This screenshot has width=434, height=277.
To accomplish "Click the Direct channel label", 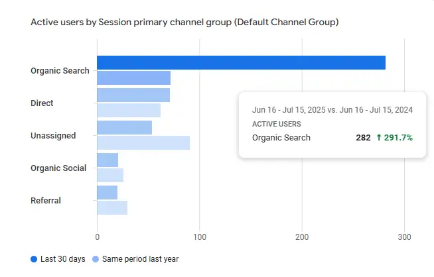I will tap(42, 103).
